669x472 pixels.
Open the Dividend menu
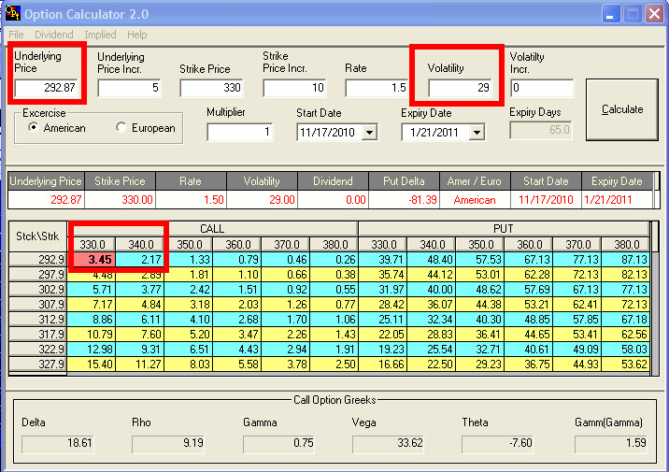click(55, 35)
